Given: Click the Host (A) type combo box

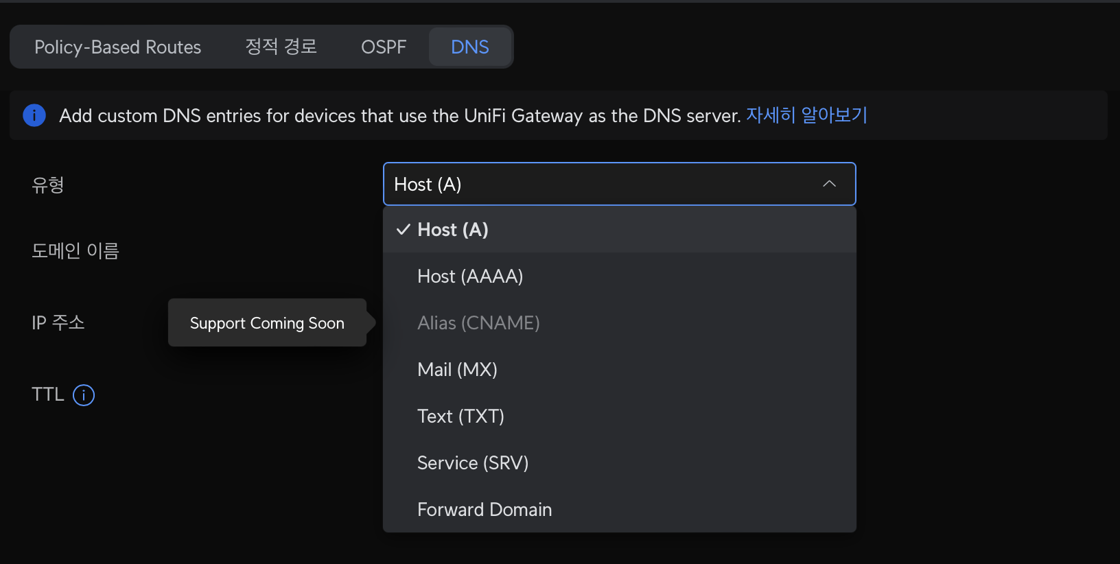Looking at the screenshot, I should click(604, 184).
